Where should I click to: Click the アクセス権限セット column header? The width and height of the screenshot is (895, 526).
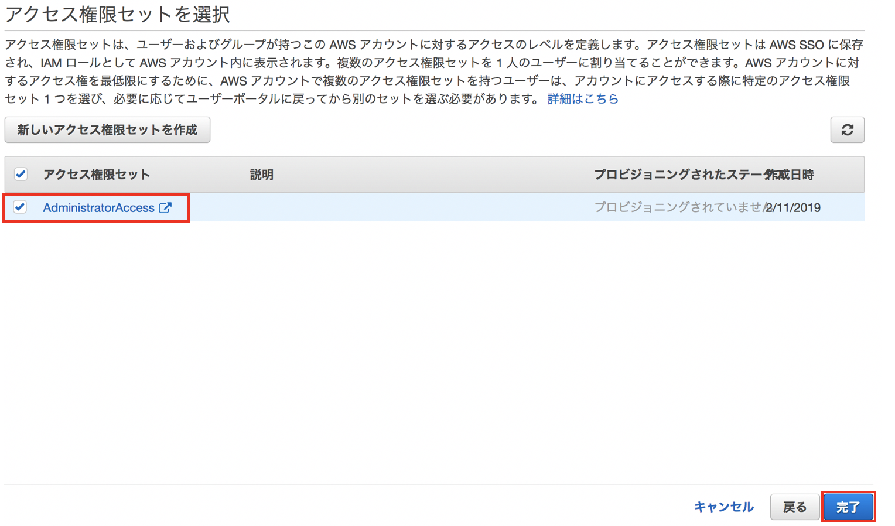point(97,175)
